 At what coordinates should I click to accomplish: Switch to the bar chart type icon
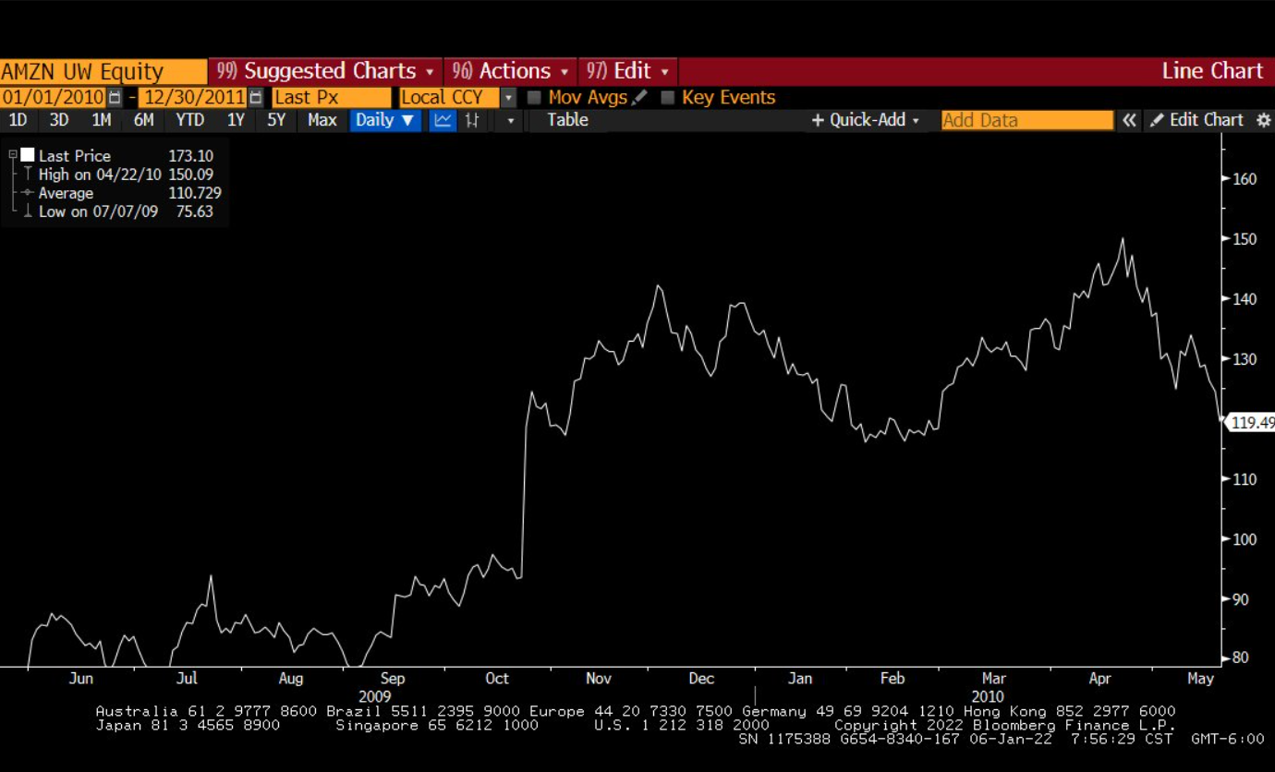click(472, 120)
